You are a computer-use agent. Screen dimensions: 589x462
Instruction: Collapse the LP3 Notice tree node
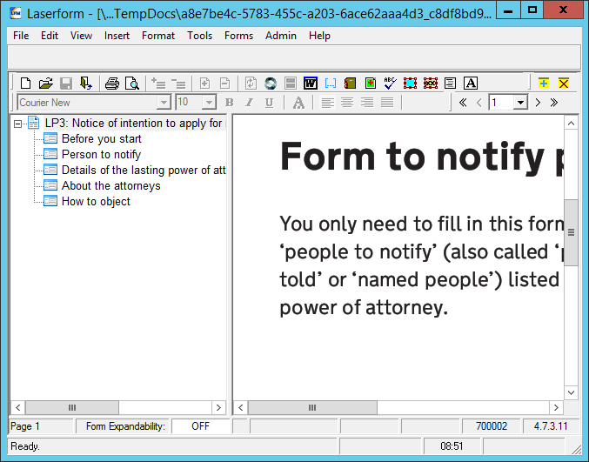click(x=19, y=124)
